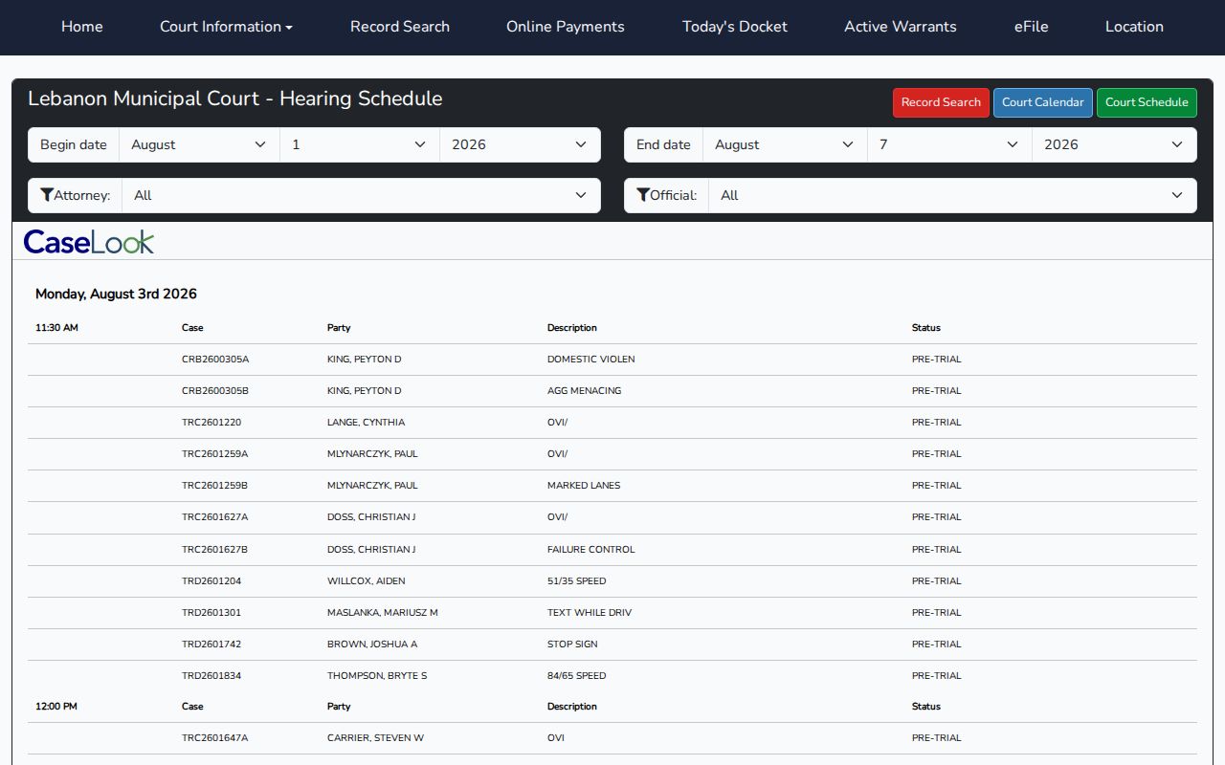Click the Official filter funnel icon
This screenshot has width=1225, height=765.
click(x=642, y=195)
